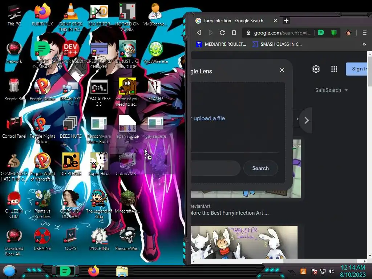
Task: Open the MEDIAFIRE ROULET... bookmark
Action: click(x=221, y=44)
